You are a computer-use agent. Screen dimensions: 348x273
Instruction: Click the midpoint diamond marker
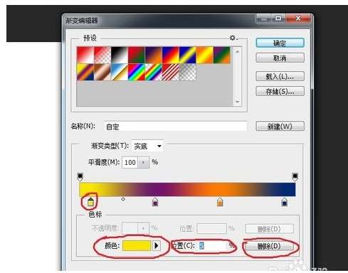coord(123,199)
